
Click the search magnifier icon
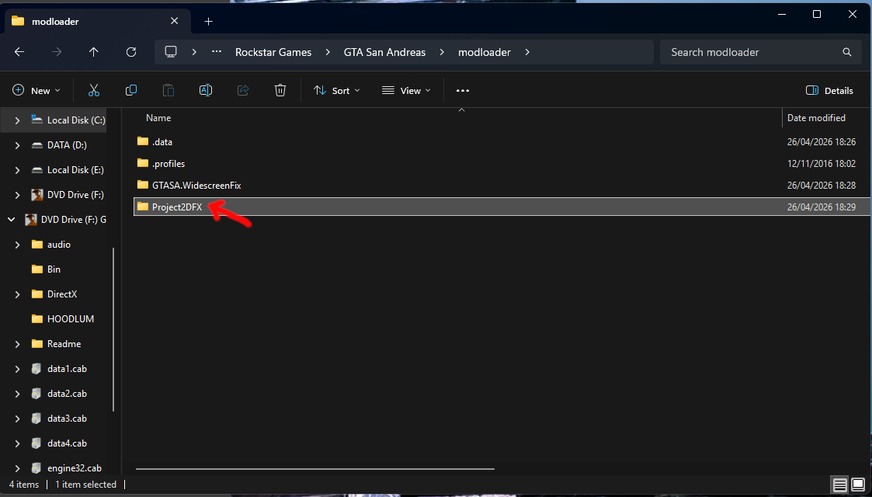pos(847,52)
